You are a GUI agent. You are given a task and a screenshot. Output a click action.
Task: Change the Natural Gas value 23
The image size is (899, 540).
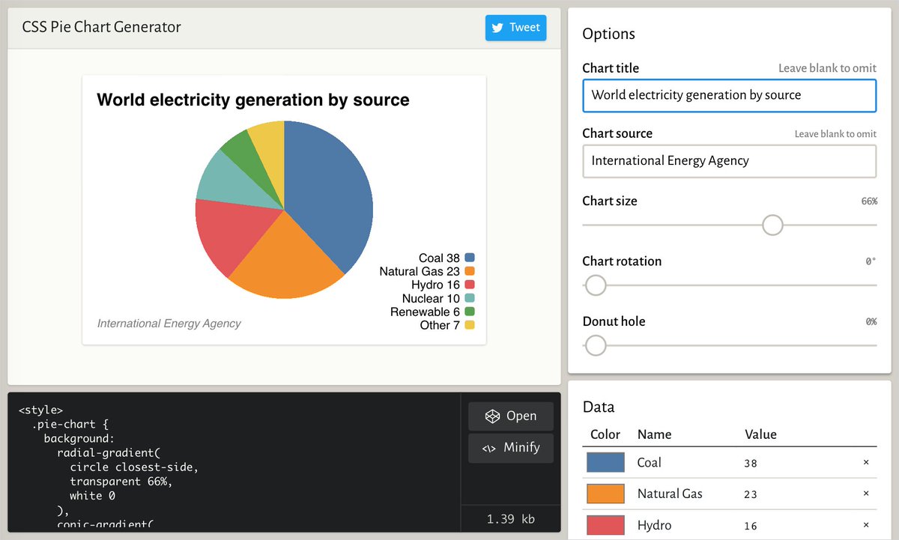coord(794,494)
